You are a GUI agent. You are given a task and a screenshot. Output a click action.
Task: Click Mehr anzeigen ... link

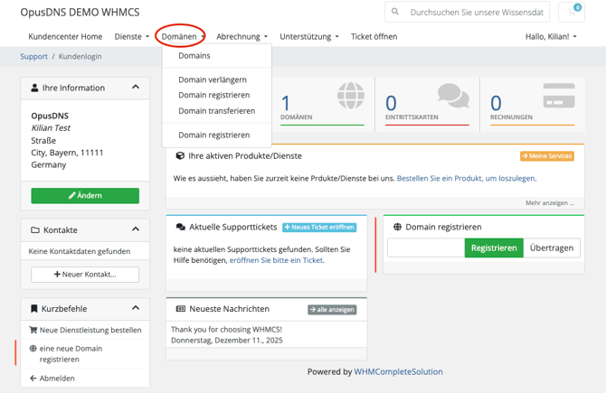[x=550, y=203]
